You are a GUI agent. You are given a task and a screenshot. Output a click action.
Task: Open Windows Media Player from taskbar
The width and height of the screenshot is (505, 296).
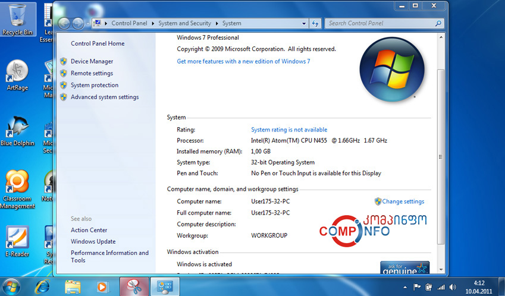[103, 286]
